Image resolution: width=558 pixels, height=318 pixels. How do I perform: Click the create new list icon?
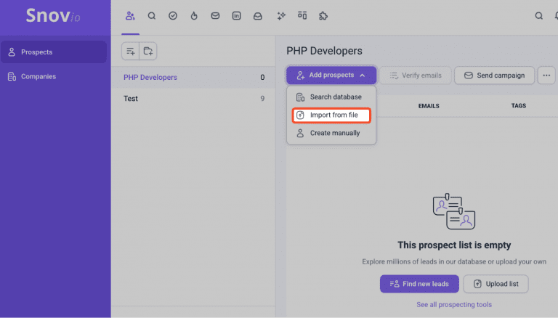click(x=131, y=52)
